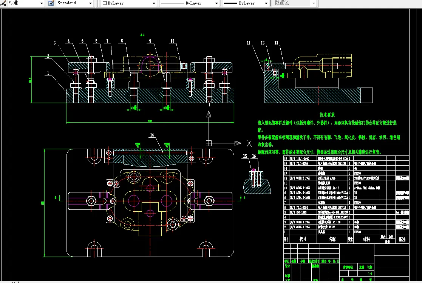Click the 1:1 scale cell in the title block
Image resolution: width=422 pixels, height=283 pixels.
(370, 273)
